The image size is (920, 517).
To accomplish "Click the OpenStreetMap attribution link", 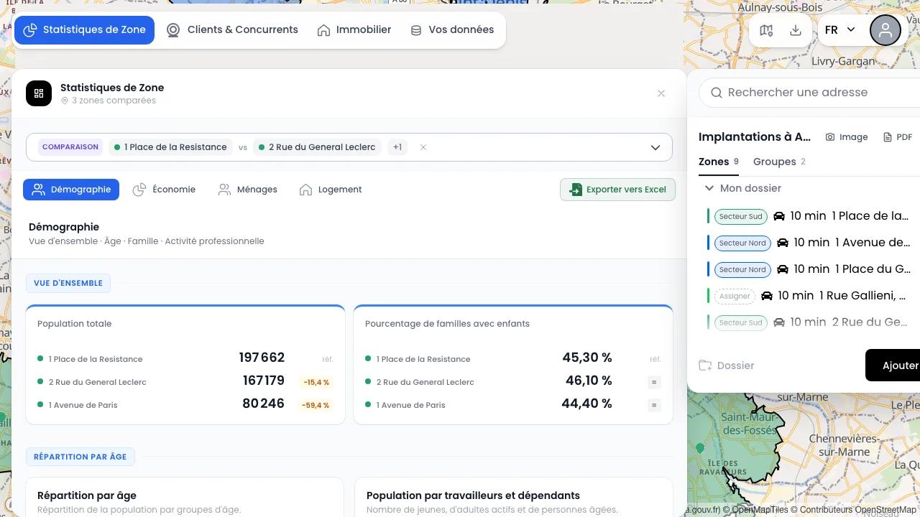I will click(x=885, y=510).
